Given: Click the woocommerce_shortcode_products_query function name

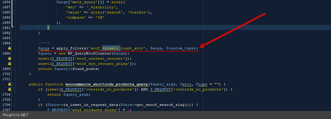Looking at the screenshot, I should coord(107,84).
